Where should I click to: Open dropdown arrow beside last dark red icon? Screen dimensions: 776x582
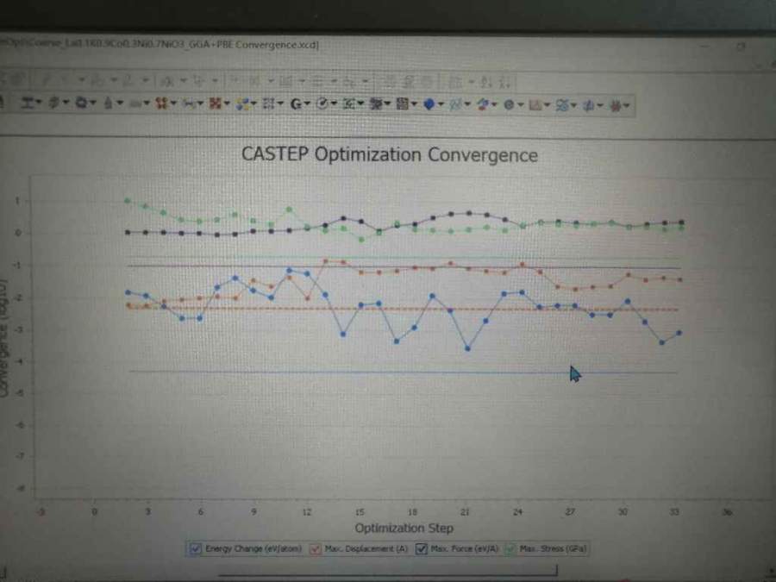tap(627, 105)
